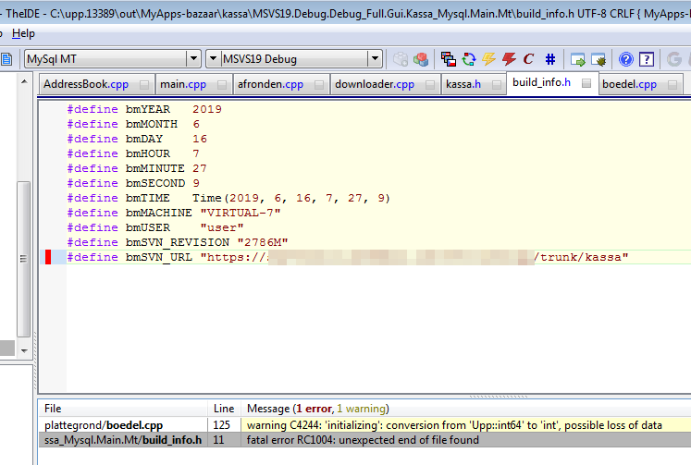Close the boedel.cpp tab via its square button

tap(672, 84)
